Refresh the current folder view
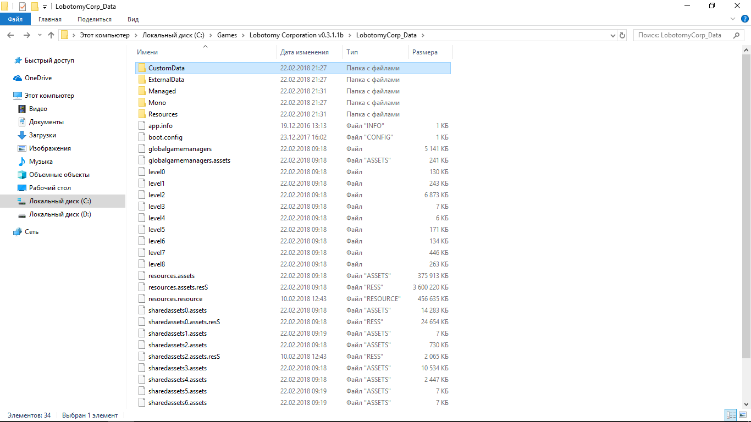Image resolution: width=751 pixels, height=422 pixels. coord(622,35)
